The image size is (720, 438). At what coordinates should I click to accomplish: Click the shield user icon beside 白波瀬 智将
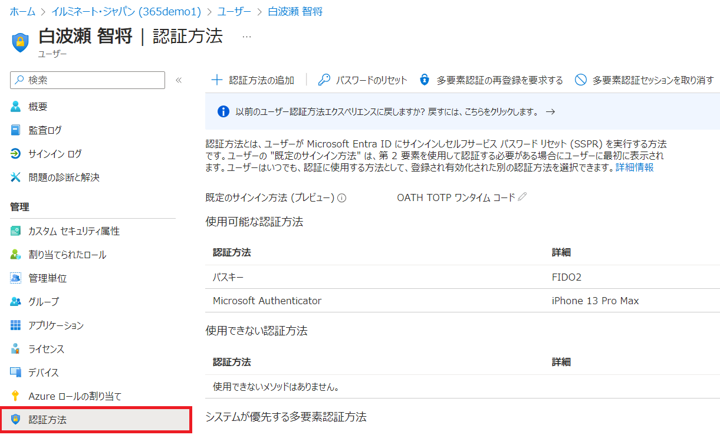point(20,42)
